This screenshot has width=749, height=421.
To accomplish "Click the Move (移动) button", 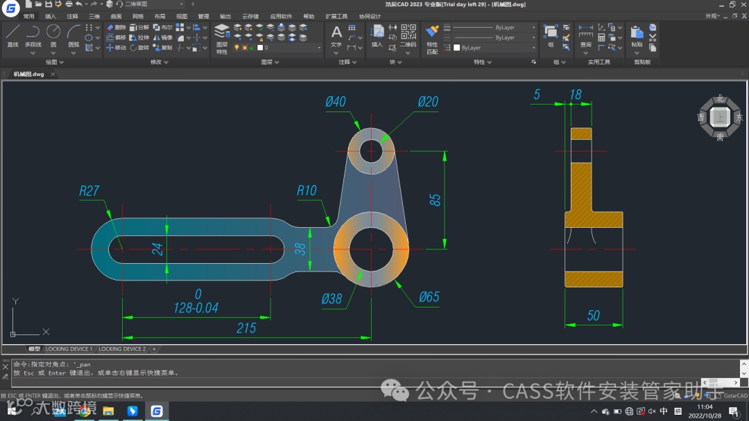I will click(x=117, y=48).
